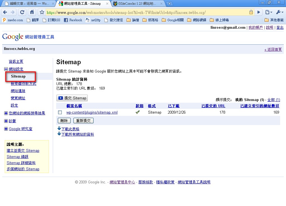Sort by 已提交的 URL column
The image size is (286, 206).
click(x=213, y=106)
